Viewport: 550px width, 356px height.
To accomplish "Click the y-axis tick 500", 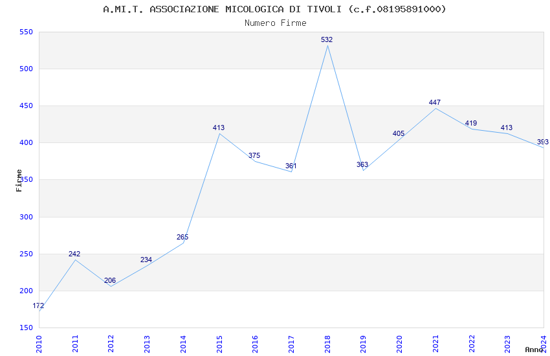I will 26,69.
